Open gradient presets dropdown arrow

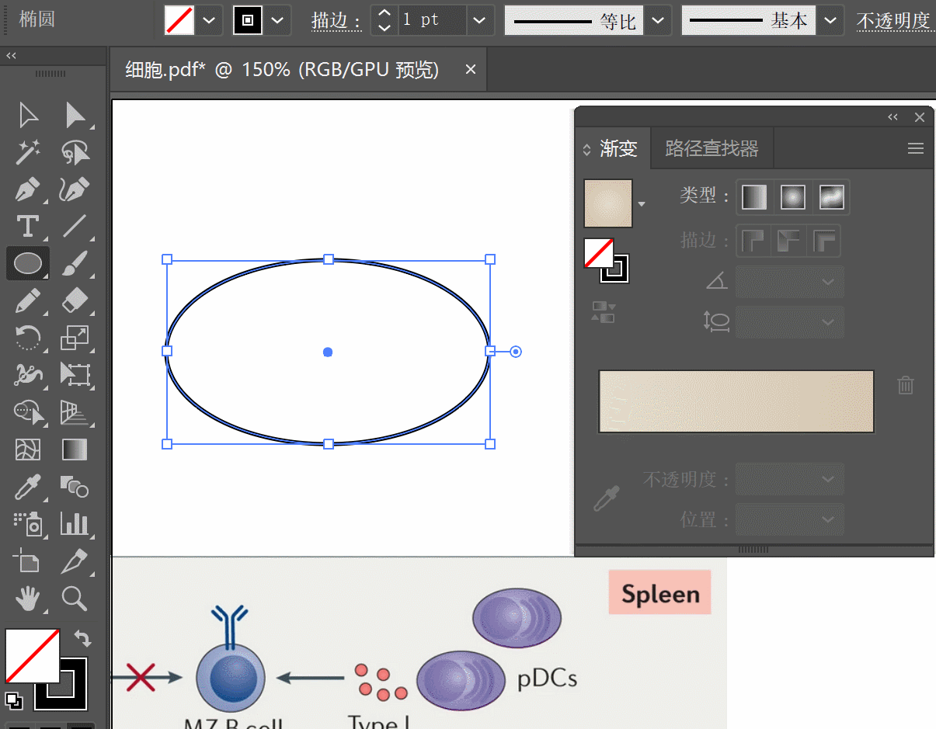point(642,204)
